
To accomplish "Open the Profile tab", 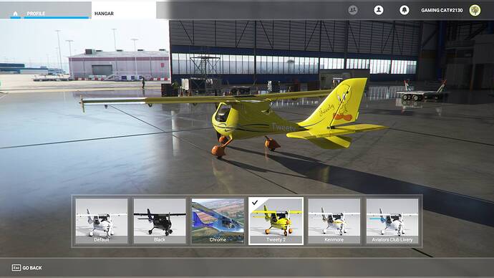I will coord(57,11).
